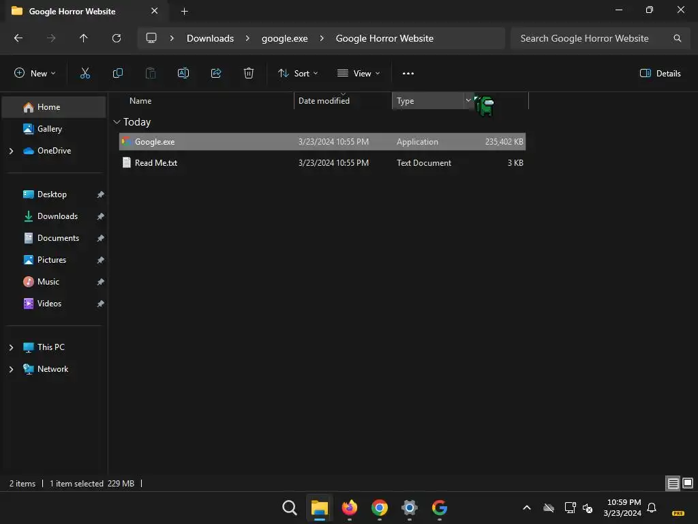Select the Google.exe application file

[322, 142]
